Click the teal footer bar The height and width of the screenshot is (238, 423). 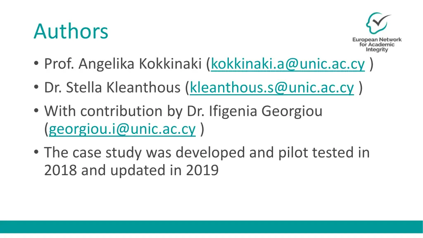coord(211,227)
